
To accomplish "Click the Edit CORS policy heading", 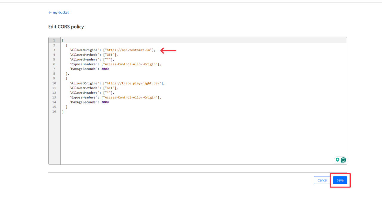I will click(66, 27).
